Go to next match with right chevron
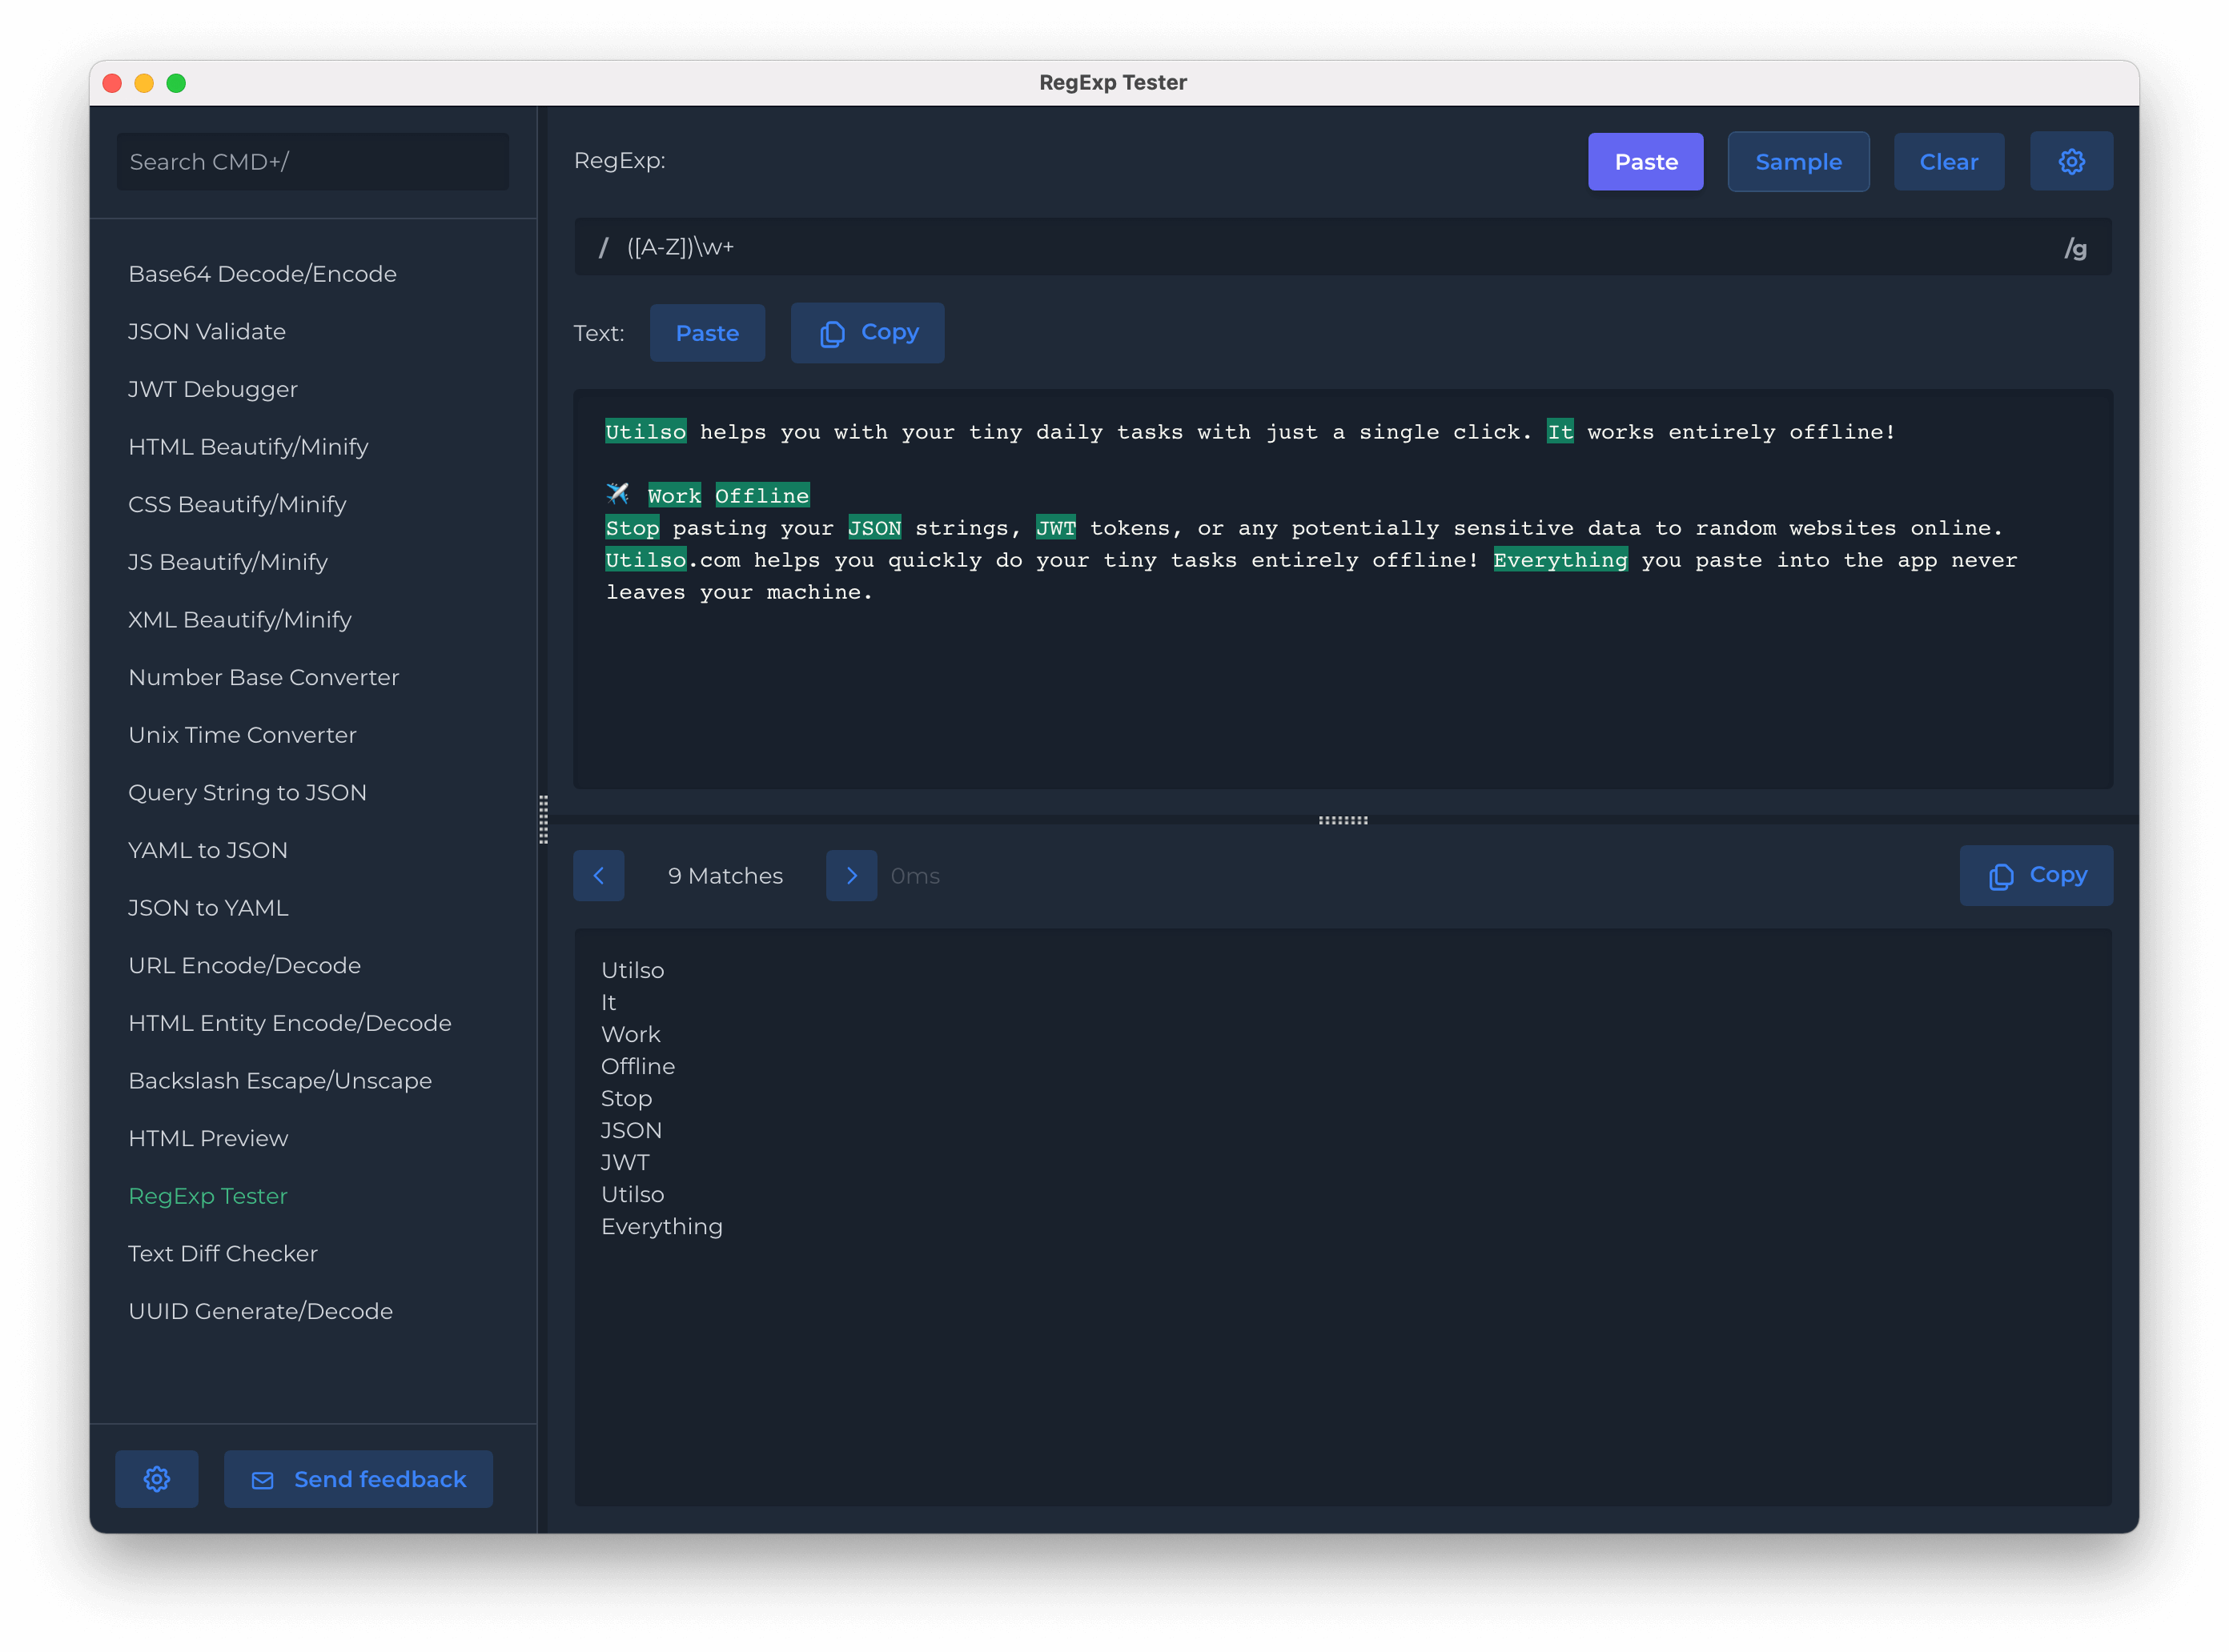 pyautogui.click(x=851, y=875)
